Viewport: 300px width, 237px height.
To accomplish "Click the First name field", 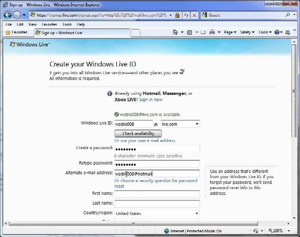I will pos(157,194).
